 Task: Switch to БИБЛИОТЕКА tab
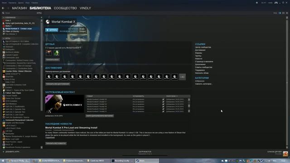tap(40, 8)
